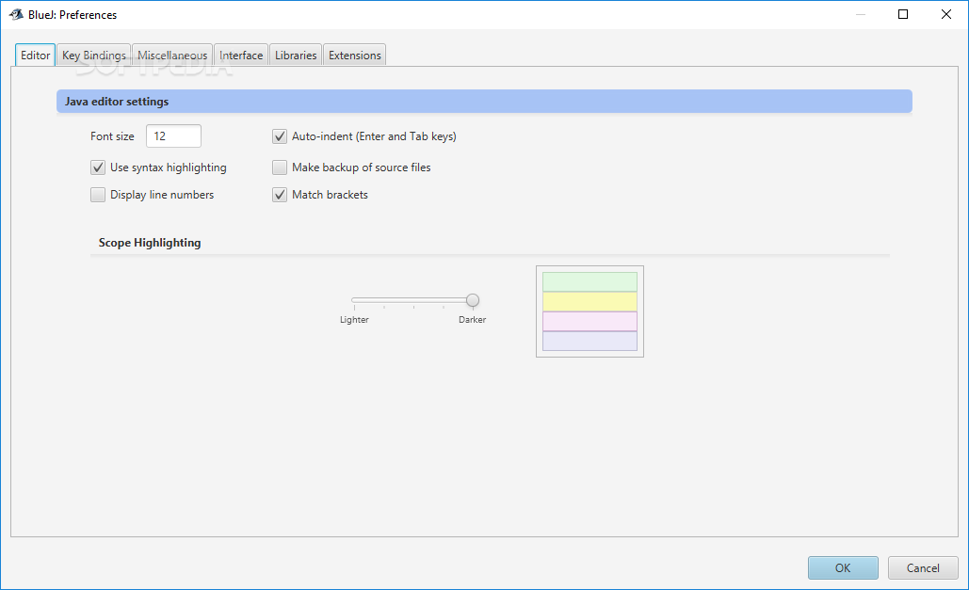Switch to the Editor tab
The height and width of the screenshot is (590, 969).
pos(35,55)
